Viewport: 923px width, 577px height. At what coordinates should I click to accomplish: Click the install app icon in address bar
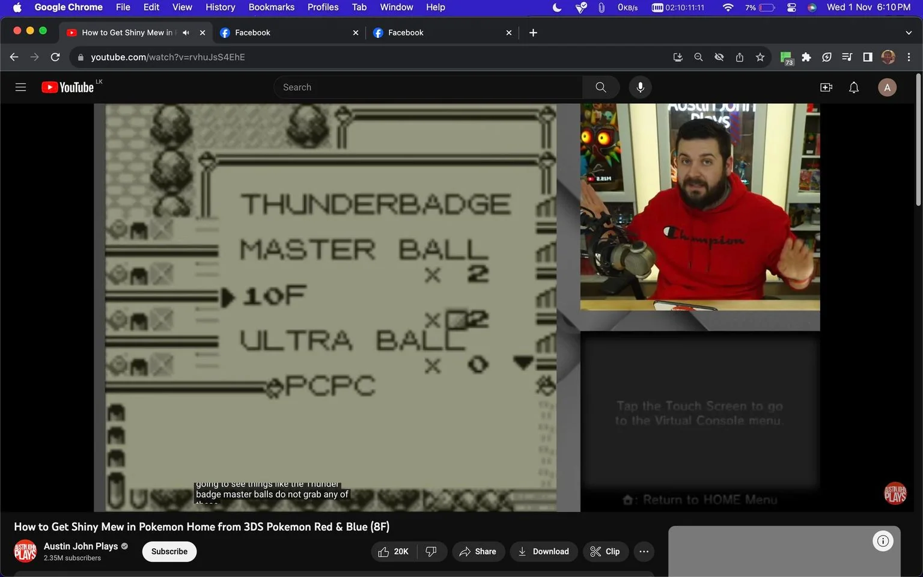(x=678, y=57)
